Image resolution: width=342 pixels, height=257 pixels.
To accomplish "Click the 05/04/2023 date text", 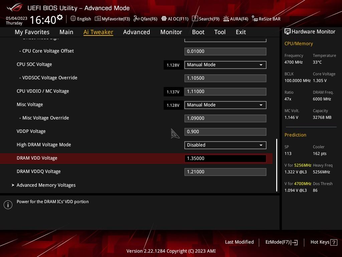I will [x=17, y=18].
